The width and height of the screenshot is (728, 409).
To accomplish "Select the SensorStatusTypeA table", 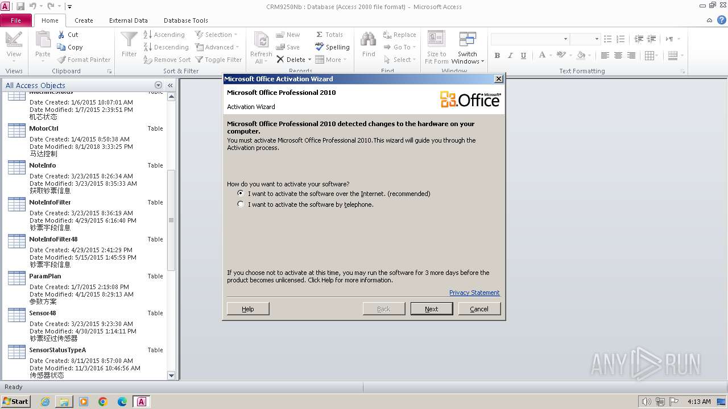I will coord(85,361).
